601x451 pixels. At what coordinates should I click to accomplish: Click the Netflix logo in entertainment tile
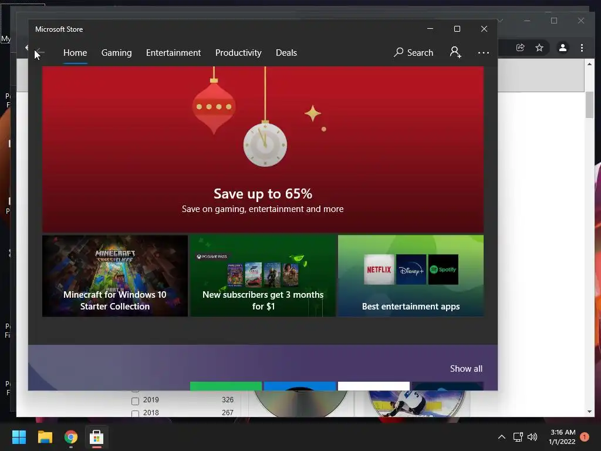pos(379,270)
